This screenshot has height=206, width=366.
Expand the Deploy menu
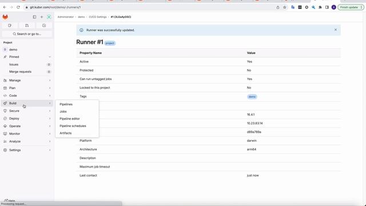click(x=27, y=118)
